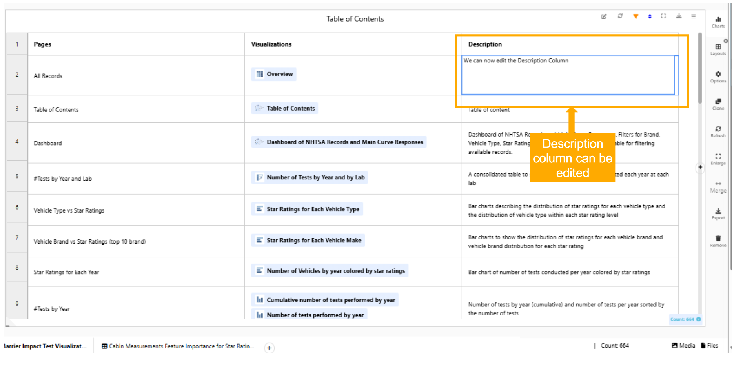
Task: Click the fullscreen brackets icon in the header toolbar
Action: pyautogui.click(x=663, y=16)
